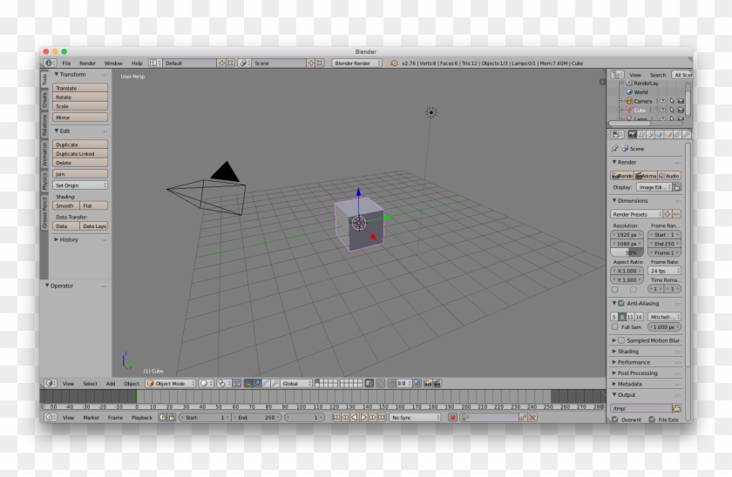Click the Blender info editor icon beside File
Viewport: 732px width, 477px height.
[x=49, y=63]
